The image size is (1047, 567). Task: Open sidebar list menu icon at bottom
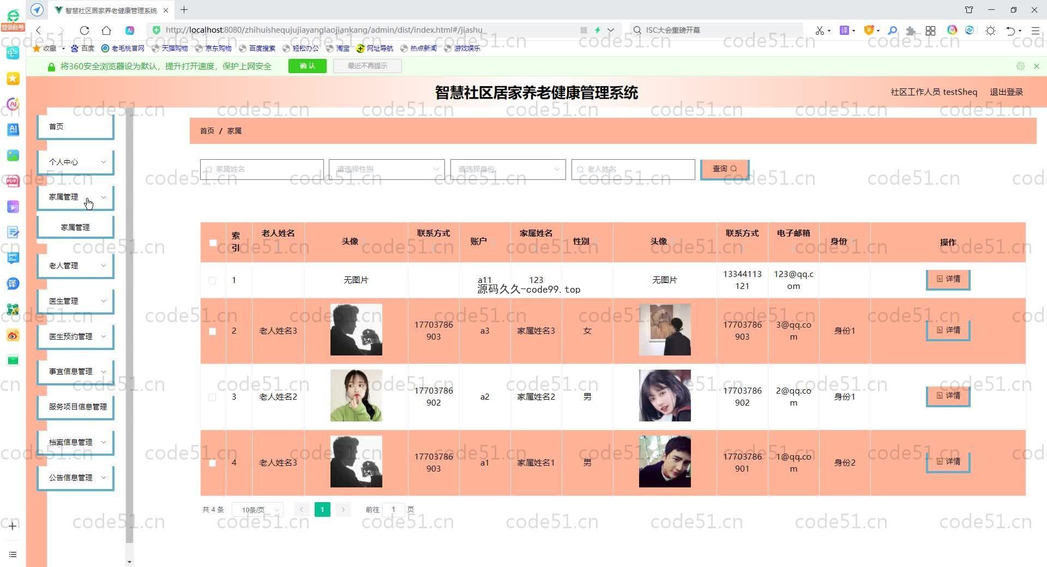pos(13,554)
